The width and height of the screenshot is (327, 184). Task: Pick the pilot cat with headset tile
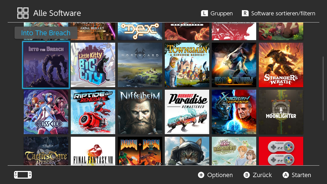(187, 151)
